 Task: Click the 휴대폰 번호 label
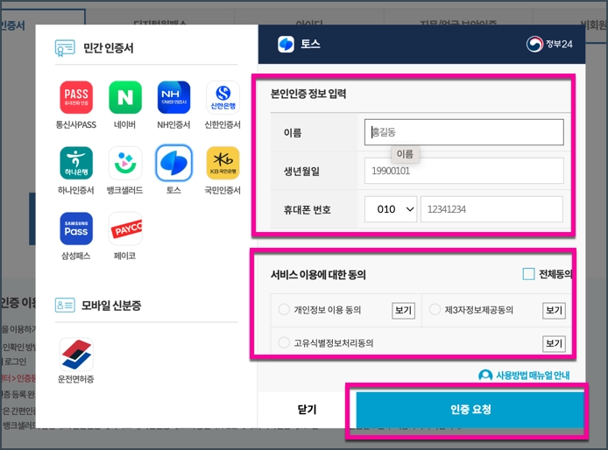click(308, 210)
